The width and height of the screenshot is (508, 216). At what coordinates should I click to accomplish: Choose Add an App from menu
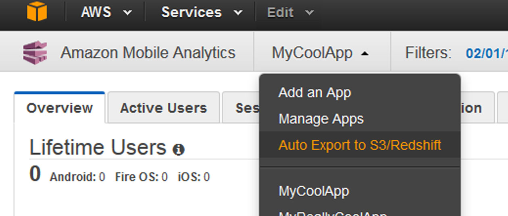click(315, 93)
